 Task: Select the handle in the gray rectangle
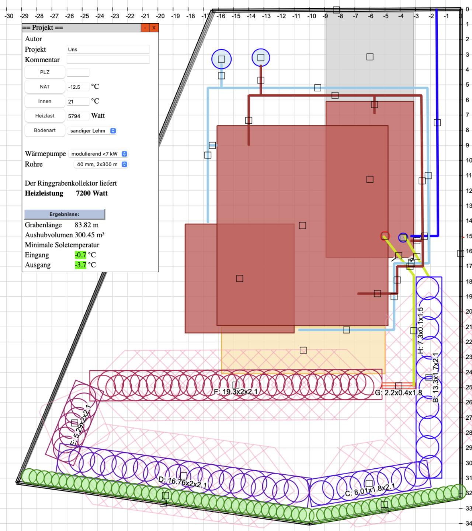coord(370,57)
